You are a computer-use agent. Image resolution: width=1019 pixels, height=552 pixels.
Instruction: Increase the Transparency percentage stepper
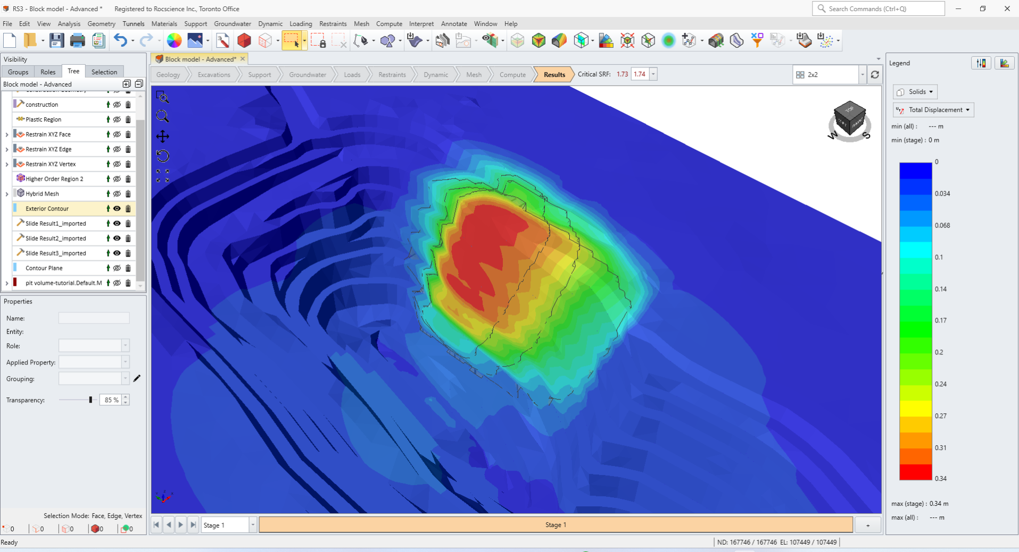coord(126,397)
